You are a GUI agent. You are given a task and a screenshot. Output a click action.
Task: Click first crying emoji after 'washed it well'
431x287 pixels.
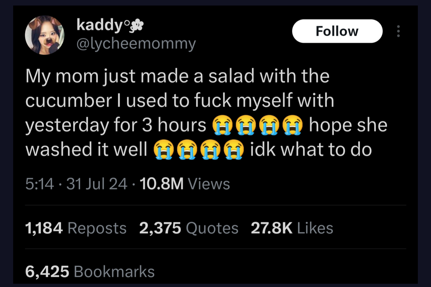[163, 150]
